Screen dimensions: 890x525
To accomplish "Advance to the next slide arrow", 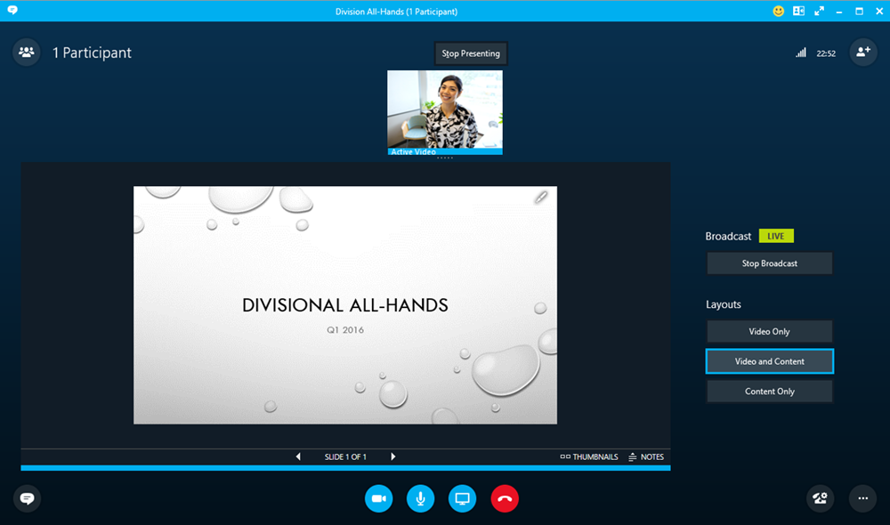I will 393,456.
